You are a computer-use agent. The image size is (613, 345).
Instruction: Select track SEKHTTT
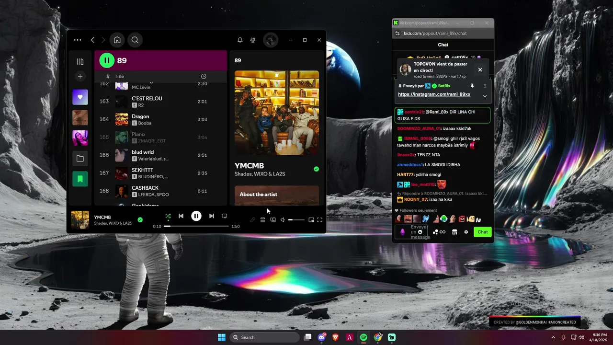[160, 173]
